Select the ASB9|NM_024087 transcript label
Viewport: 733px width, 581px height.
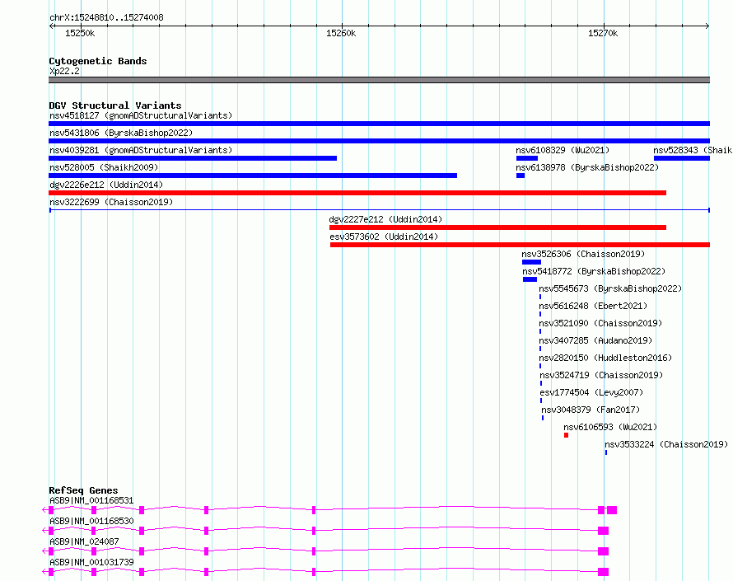pyautogui.click(x=84, y=541)
